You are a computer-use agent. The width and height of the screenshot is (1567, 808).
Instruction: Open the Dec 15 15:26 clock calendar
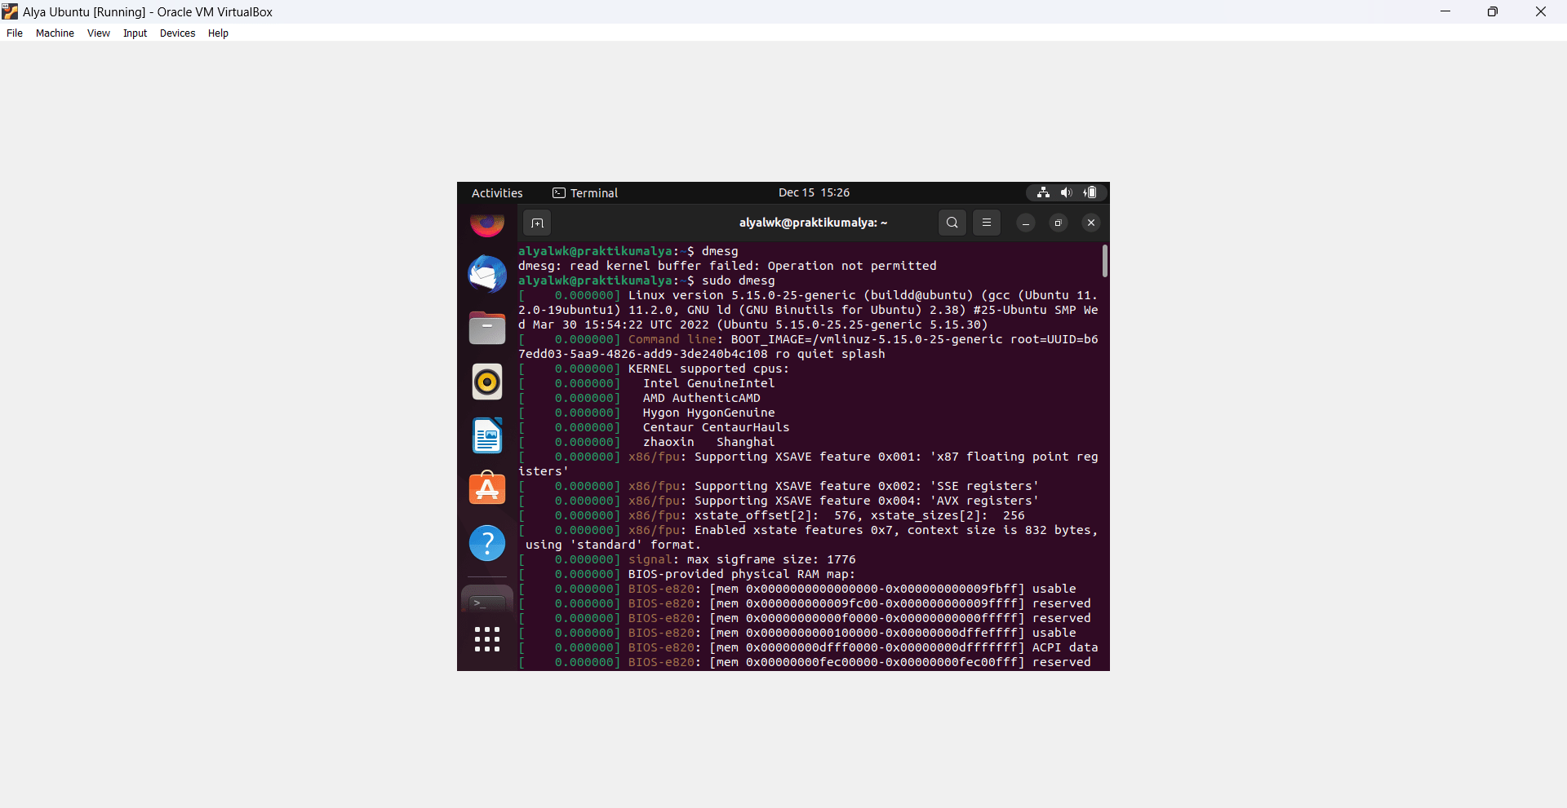(814, 192)
